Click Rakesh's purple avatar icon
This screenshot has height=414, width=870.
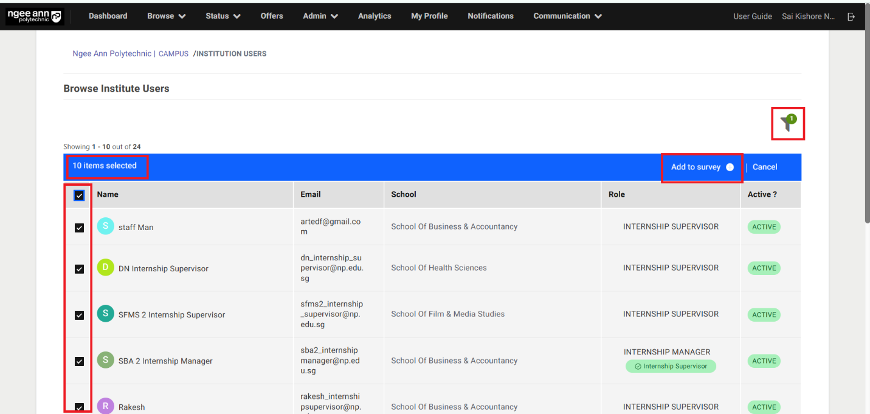click(105, 406)
